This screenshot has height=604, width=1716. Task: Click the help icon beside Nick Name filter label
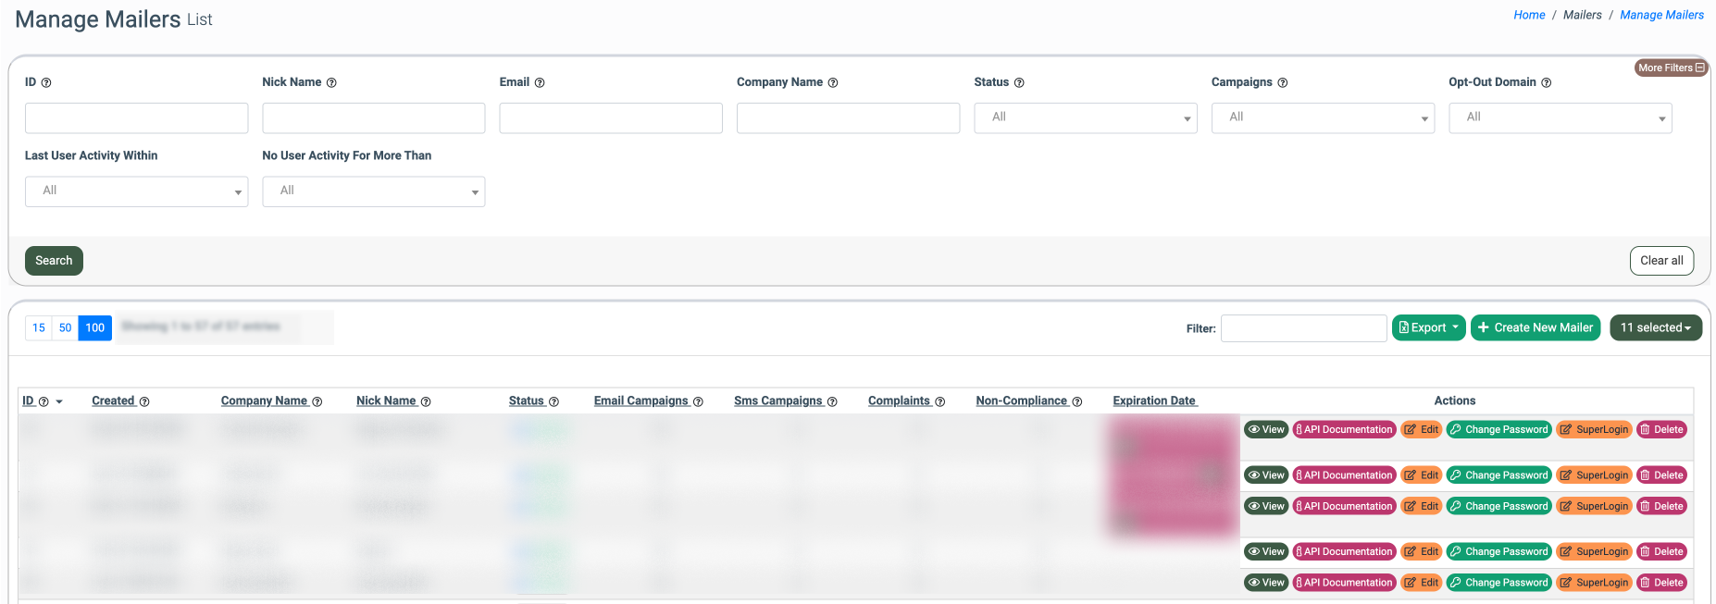tap(331, 83)
